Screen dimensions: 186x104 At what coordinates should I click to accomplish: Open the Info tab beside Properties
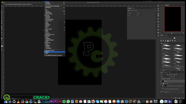tap(134, 8)
